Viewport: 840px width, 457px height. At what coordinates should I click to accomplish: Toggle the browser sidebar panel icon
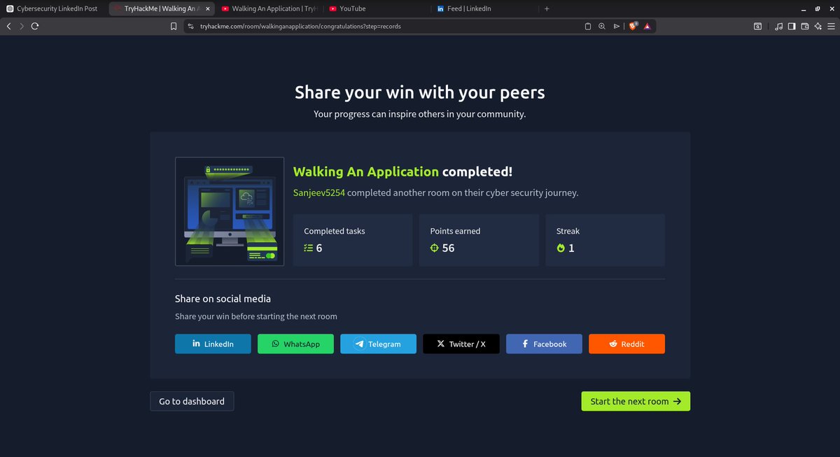pos(792,26)
